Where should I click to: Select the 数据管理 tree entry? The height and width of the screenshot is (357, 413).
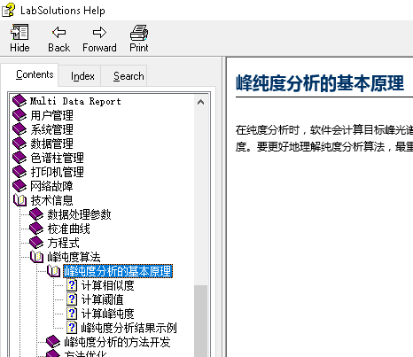click(x=51, y=144)
